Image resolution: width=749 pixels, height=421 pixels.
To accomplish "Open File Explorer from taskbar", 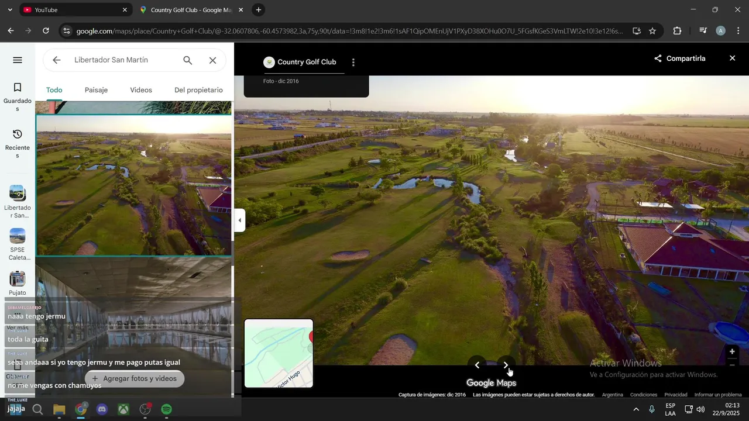I will 59,409.
